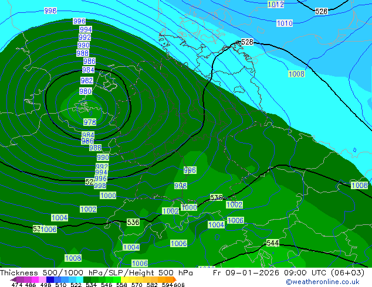Select the 980 isobar label

point(86,91)
